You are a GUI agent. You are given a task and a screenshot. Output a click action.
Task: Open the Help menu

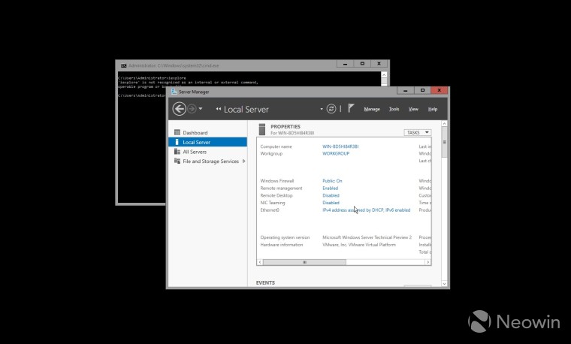(x=433, y=109)
